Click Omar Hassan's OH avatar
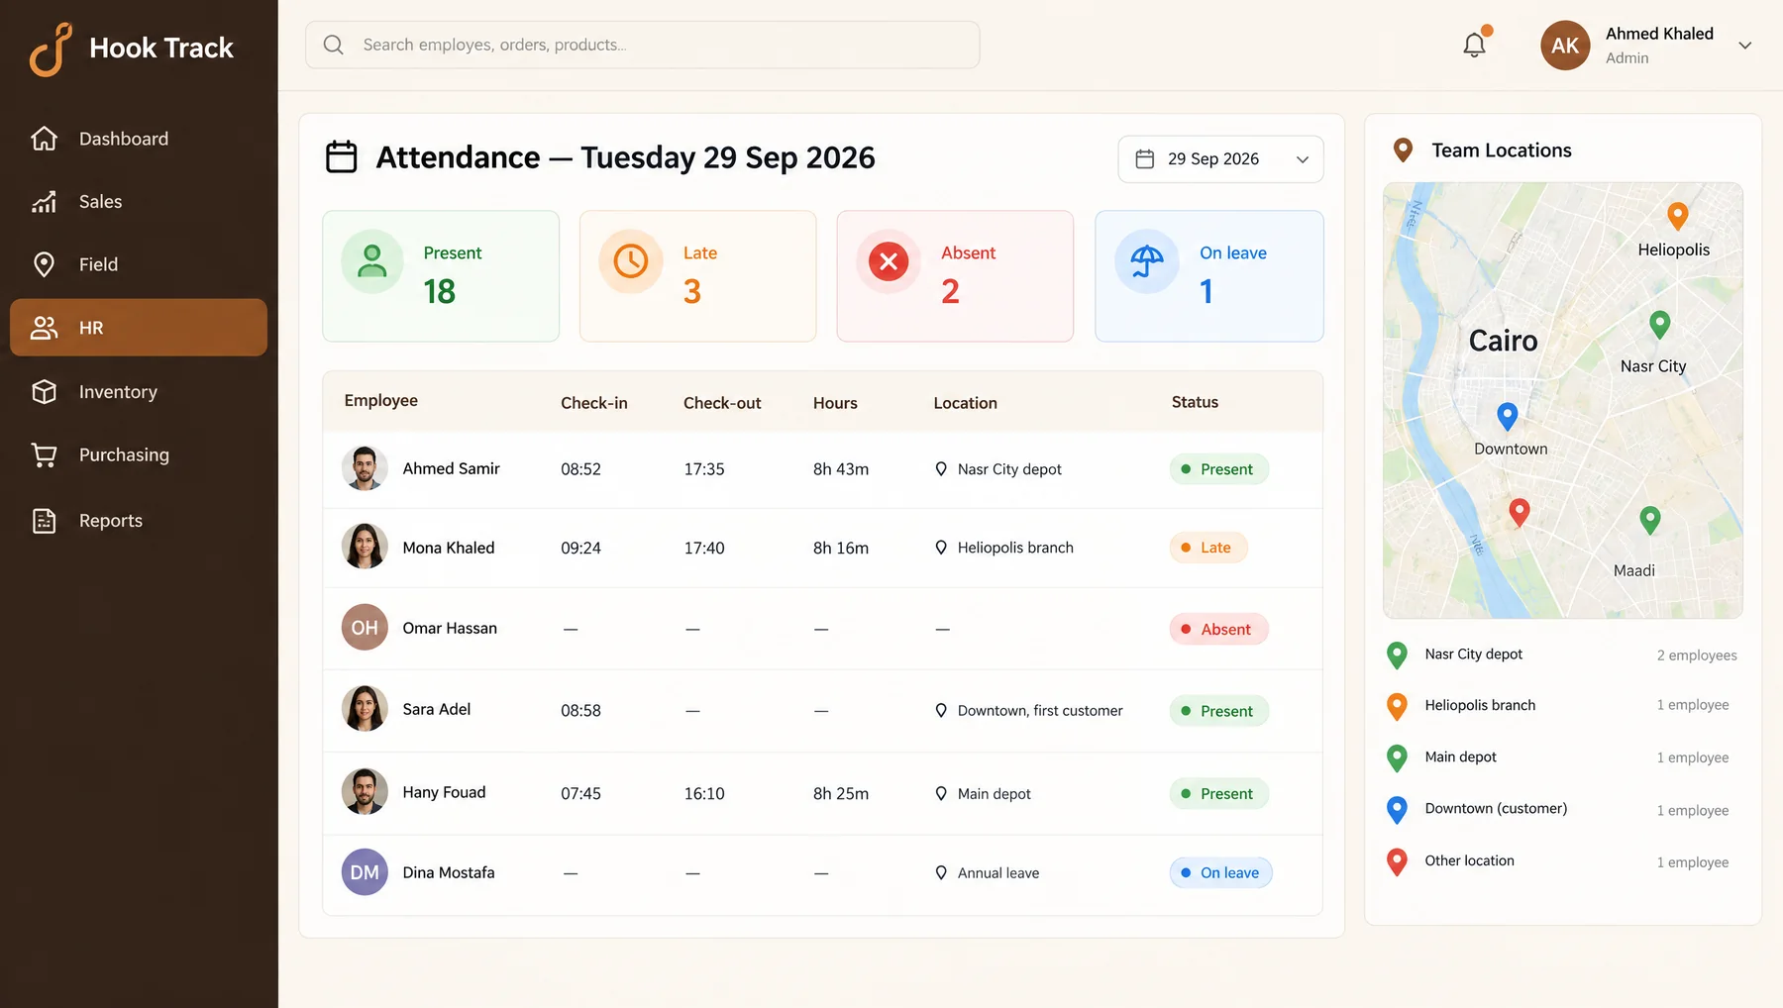1783x1008 pixels. 365,627
